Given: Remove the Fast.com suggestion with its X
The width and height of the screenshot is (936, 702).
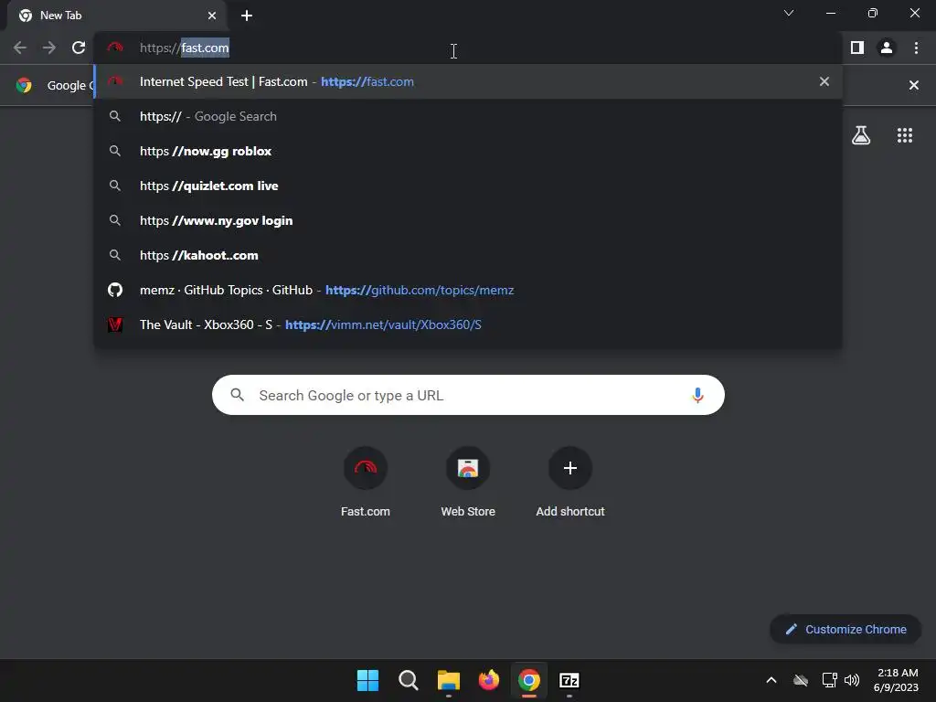Looking at the screenshot, I should click(824, 81).
